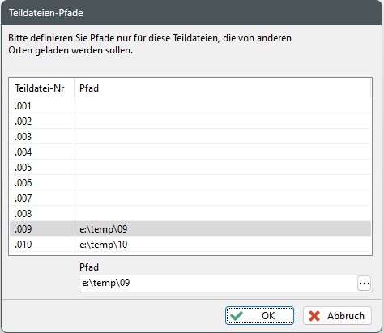Click the green checkmark OK button
Image resolution: width=384 pixels, height=333 pixels.
point(259,315)
